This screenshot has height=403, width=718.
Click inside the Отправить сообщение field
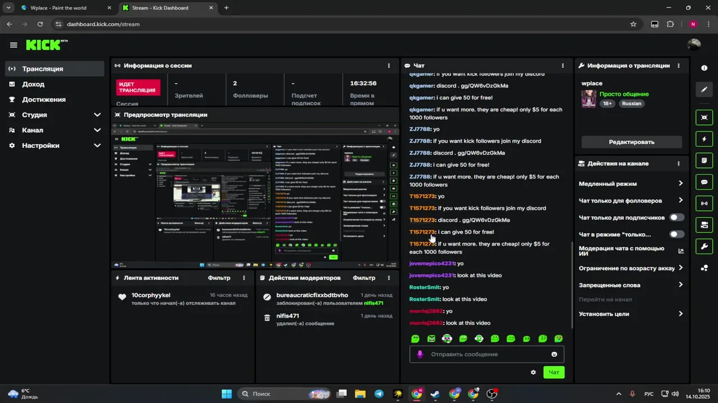[487, 354]
